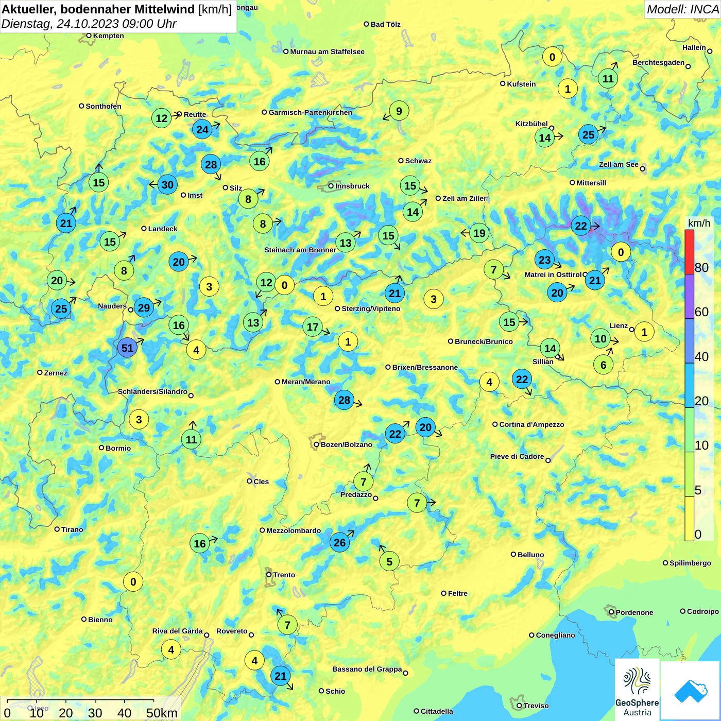Click the Bozen/Bolzano city label
Image resolution: width=721 pixels, height=721 pixels.
pyautogui.click(x=346, y=444)
